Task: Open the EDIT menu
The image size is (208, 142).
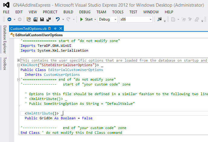Action: (x=19, y=12)
